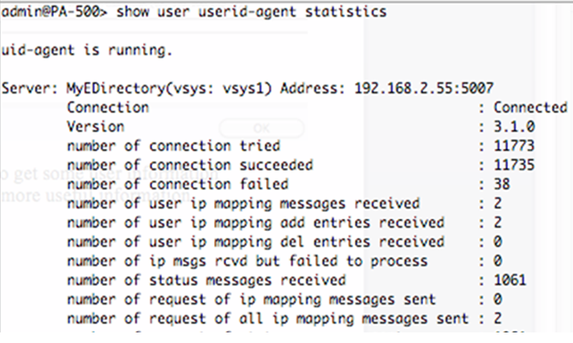573x343 pixels.
Task: Click the faint OK button
Action: pyautogui.click(x=261, y=128)
